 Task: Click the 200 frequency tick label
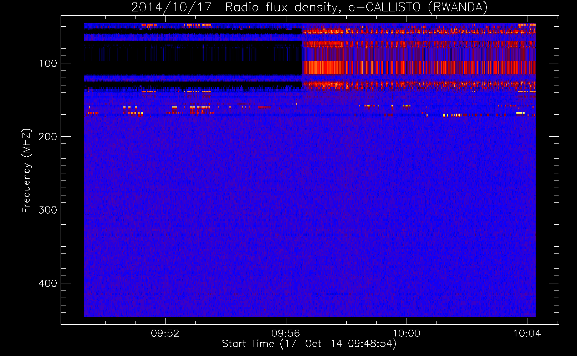(48, 137)
